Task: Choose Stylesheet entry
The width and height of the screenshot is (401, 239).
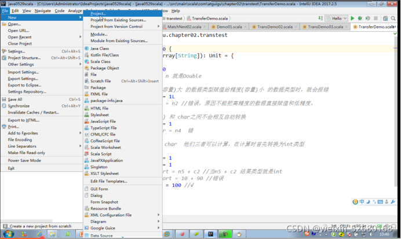Action: click(x=123, y=115)
